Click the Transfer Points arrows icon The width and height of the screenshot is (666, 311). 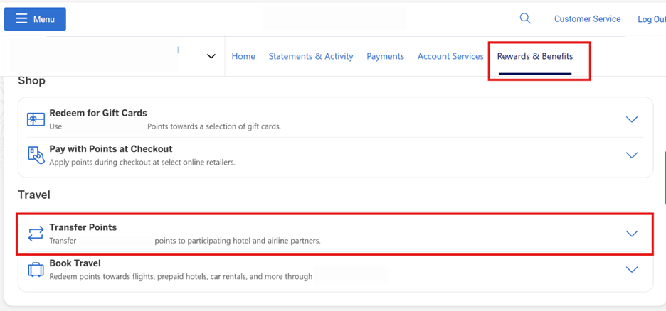[36, 234]
